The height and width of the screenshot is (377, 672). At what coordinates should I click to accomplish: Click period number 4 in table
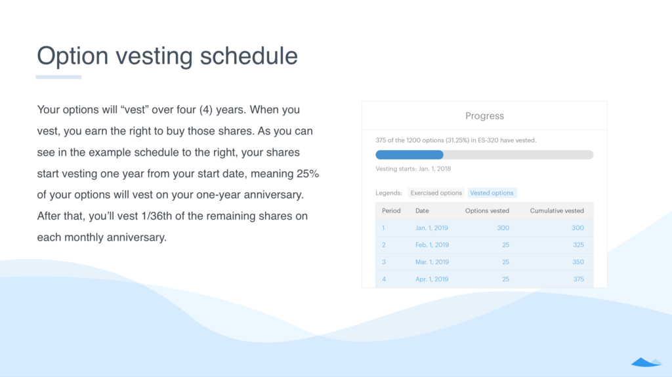point(383,279)
